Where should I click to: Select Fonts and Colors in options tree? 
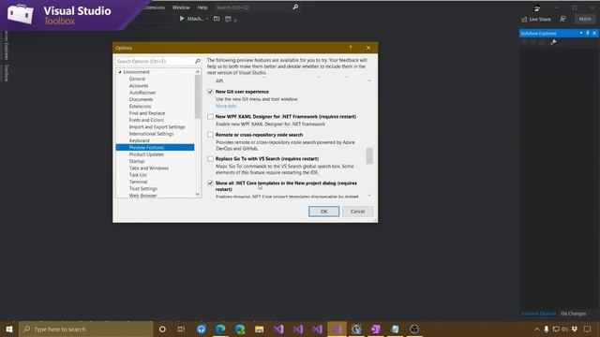coord(146,120)
